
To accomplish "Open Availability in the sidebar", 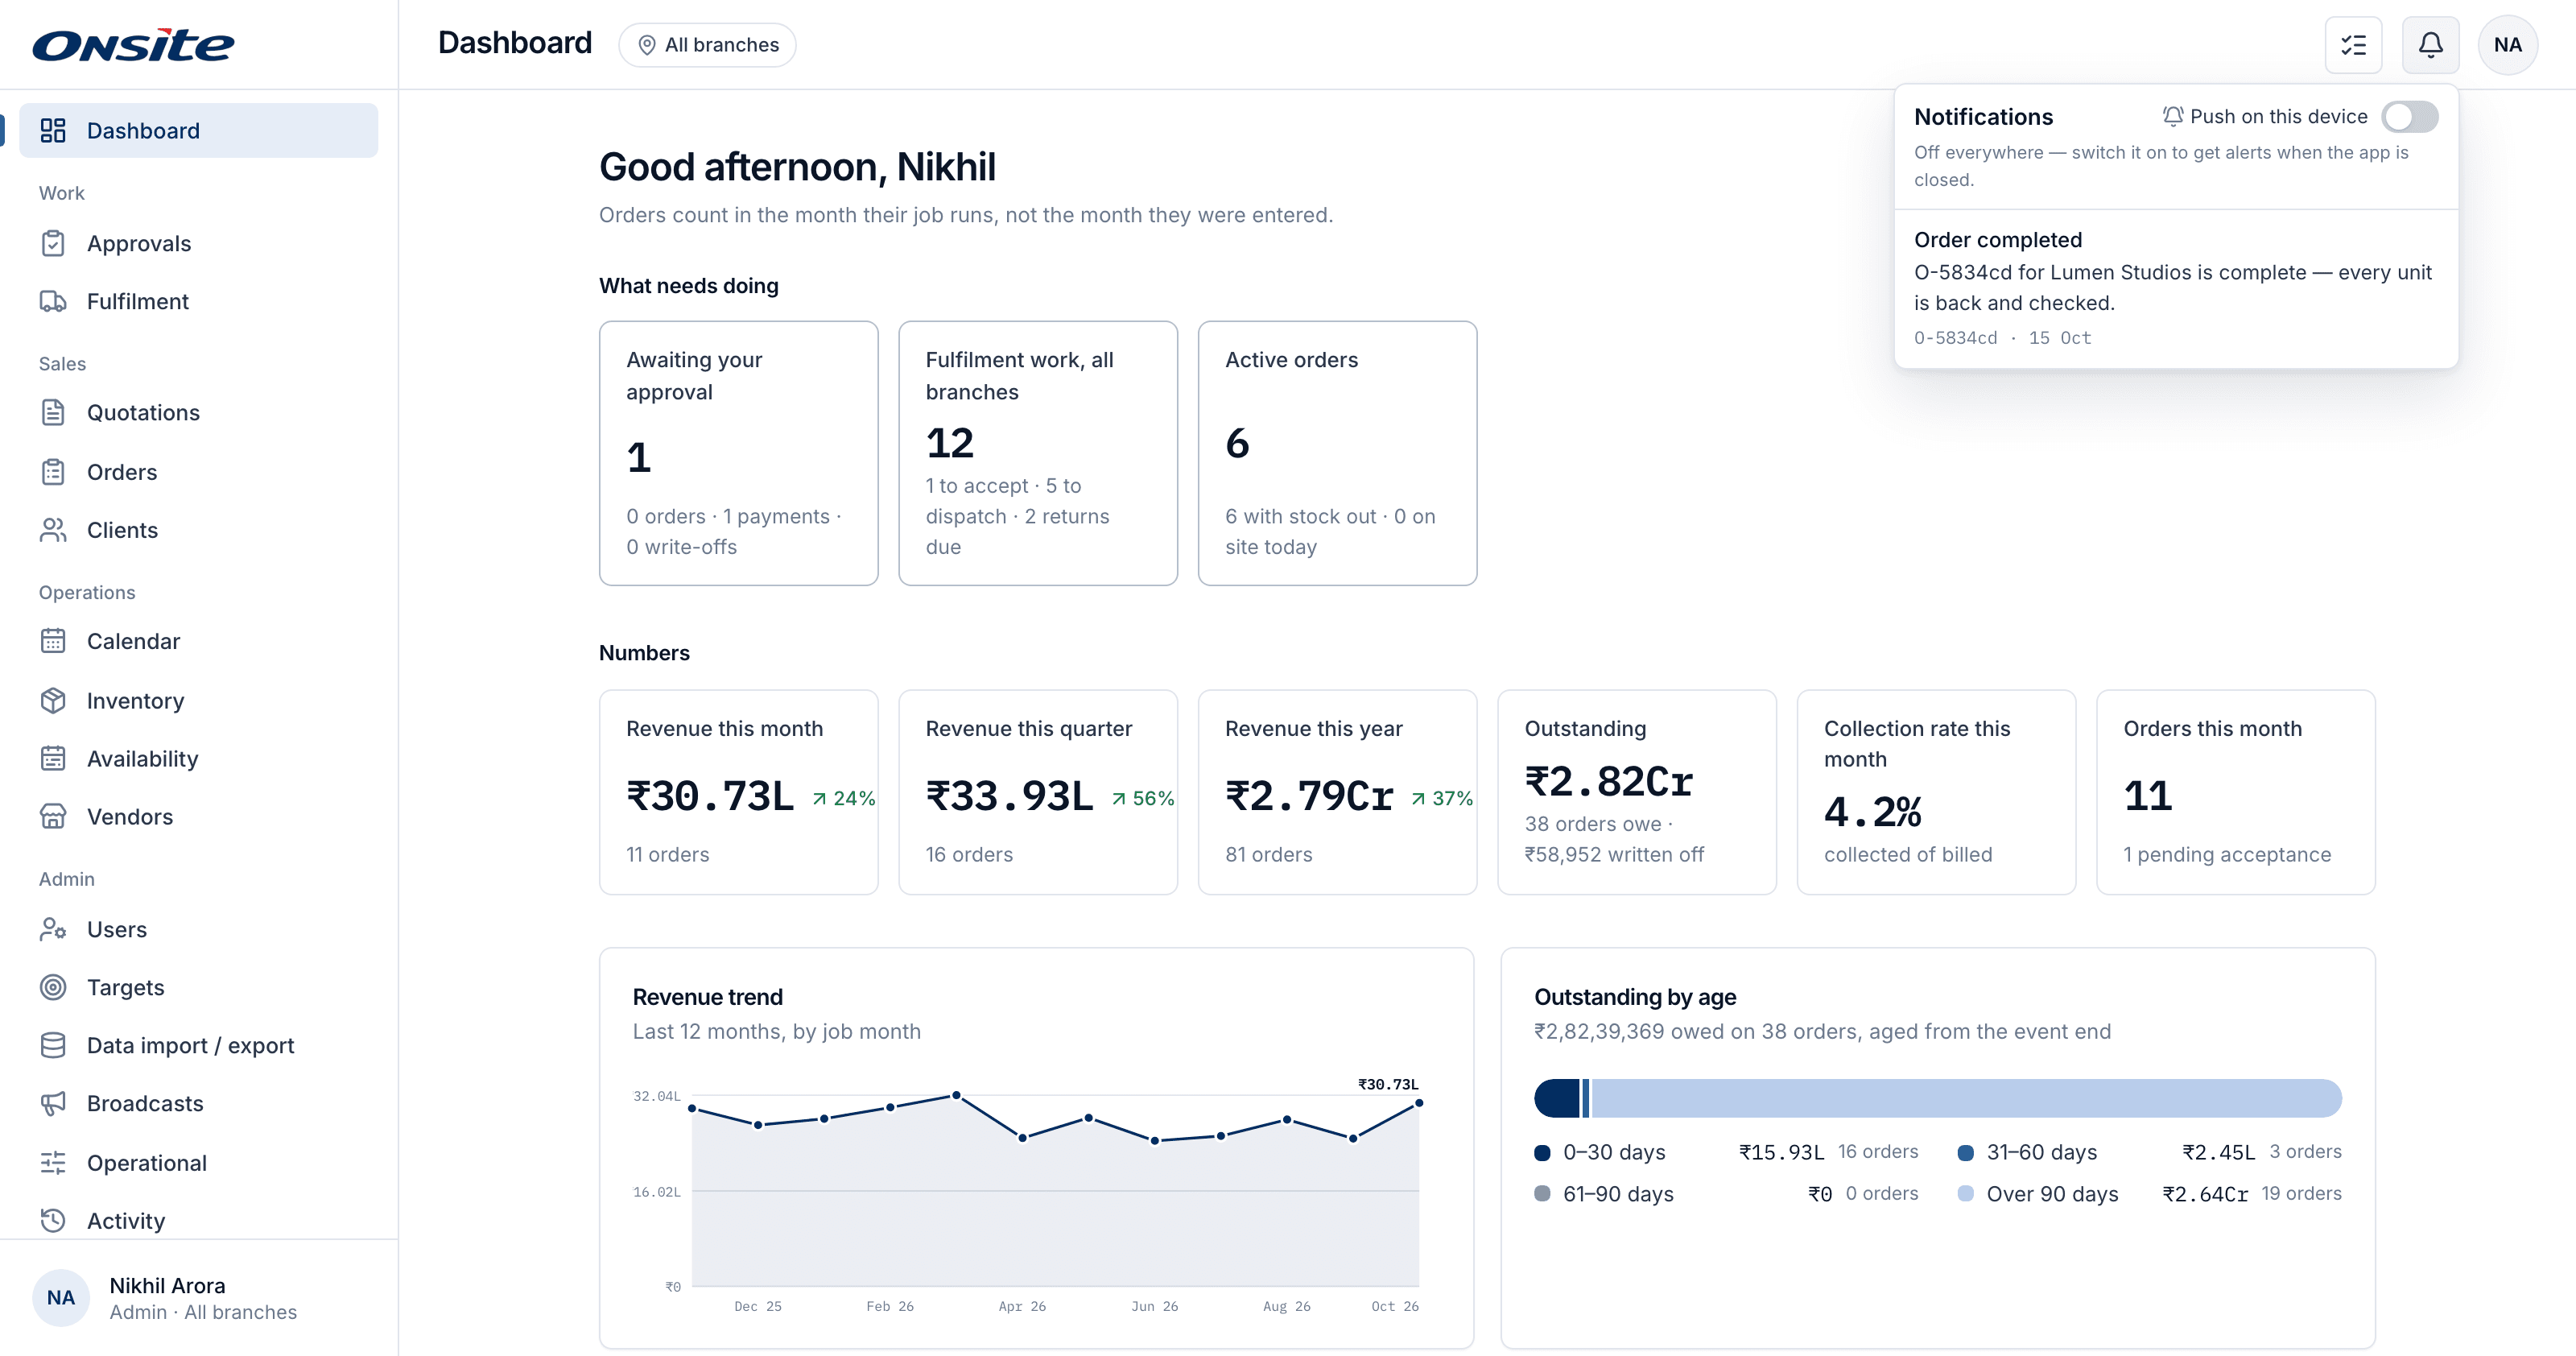I will click(x=199, y=758).
